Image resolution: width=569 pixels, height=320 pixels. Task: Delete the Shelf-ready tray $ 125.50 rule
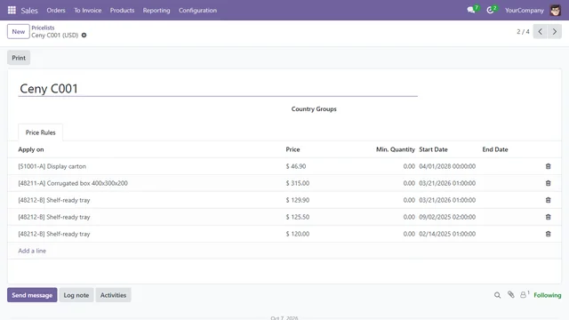coord(548,217)
